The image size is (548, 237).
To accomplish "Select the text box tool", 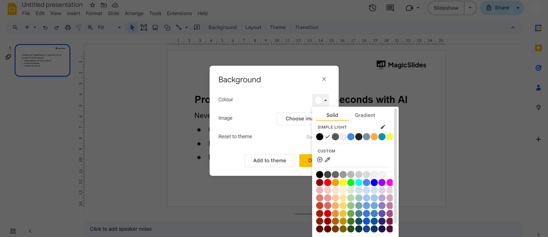I will click(x=144, y=27).
